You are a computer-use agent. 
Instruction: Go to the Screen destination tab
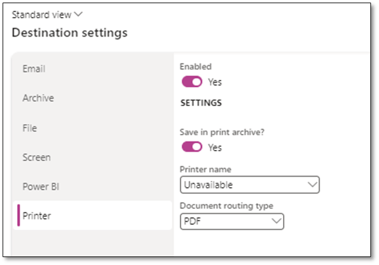tap(37, 157)
